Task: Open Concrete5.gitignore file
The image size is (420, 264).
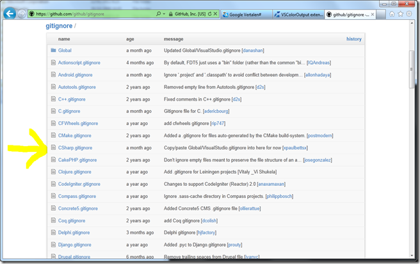Action: coord(78,208)
